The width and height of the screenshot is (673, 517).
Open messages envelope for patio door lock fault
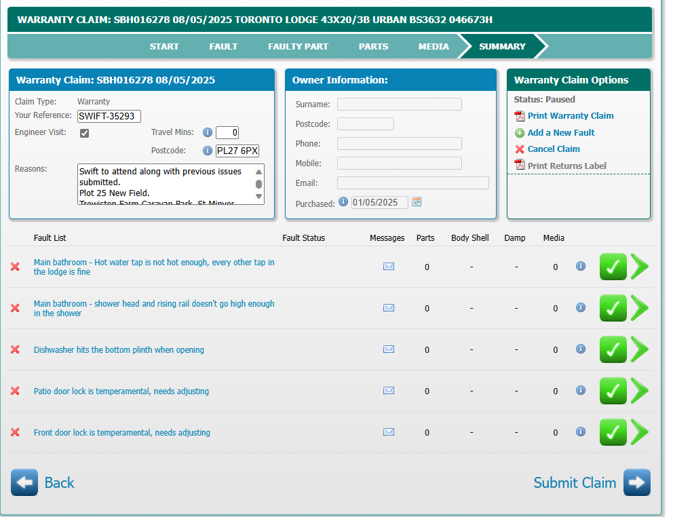[388, 391]
